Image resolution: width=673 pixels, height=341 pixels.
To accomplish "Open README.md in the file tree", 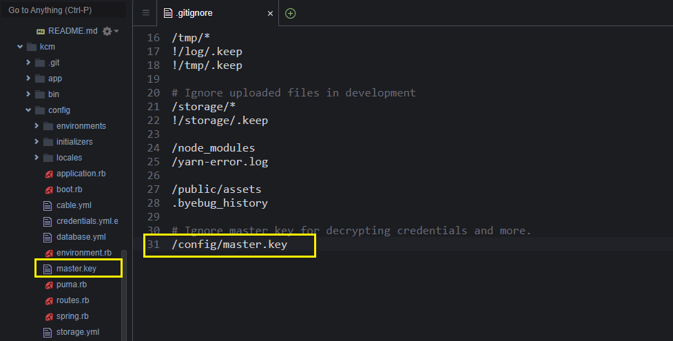I will pyautogui.click(x=72, y=31).
